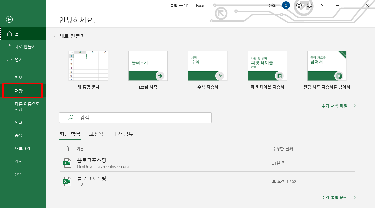Viewport: 377px width, 208px height.
Task: Click the back arrow circle icon
Action: (9, 20)
